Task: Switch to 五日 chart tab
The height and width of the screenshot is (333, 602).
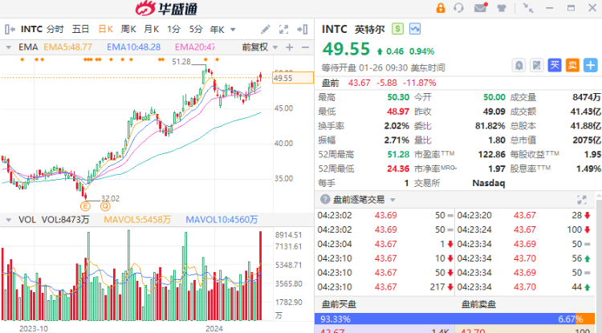Action: [80, 29]
